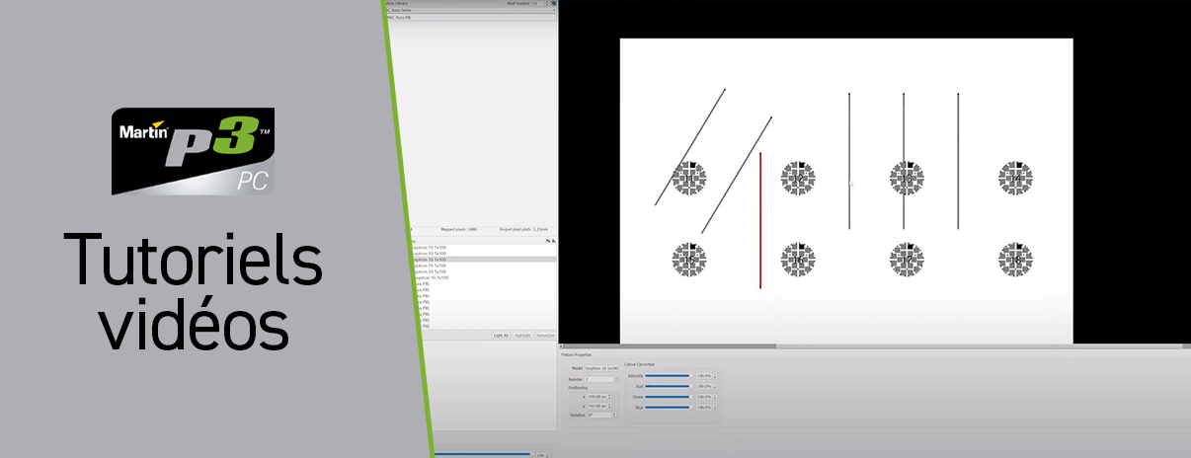The width and height of the screenshot is (1191, 458).
Task: Open the Rotation dropdown field
Action: (602, 416)
